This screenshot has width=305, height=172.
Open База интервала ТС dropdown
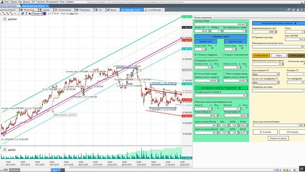[266, 74]
